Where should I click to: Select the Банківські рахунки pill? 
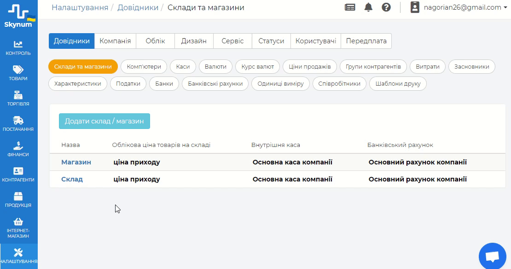tap(215, 84)
